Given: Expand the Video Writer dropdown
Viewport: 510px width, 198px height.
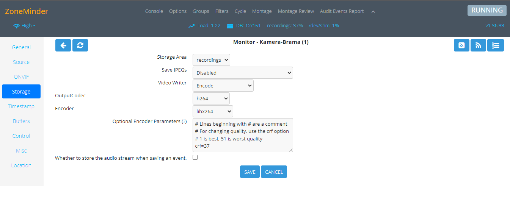Looking at the screenshot, I should 223,86.
